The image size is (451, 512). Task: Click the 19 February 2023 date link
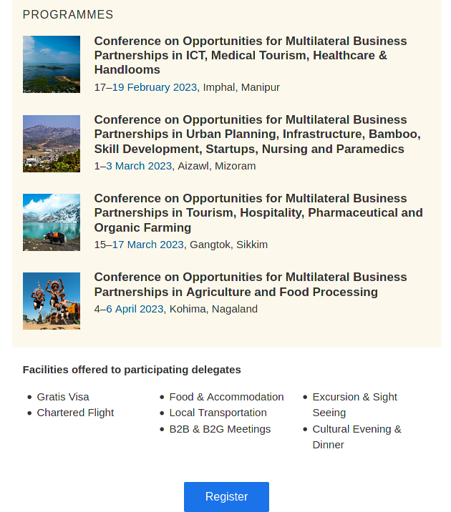coord(155,87)
